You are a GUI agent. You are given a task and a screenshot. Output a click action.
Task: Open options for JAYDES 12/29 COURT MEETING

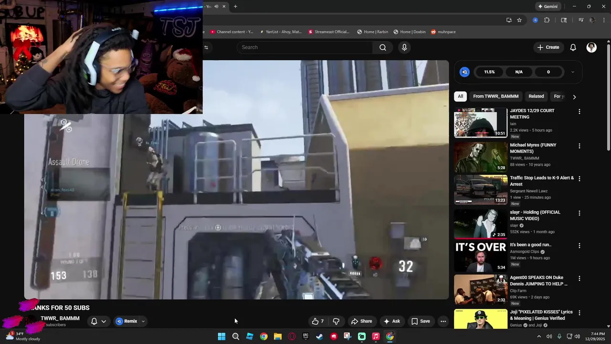(579, 111)
